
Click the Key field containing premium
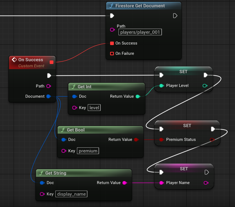(x=88, y=151)
